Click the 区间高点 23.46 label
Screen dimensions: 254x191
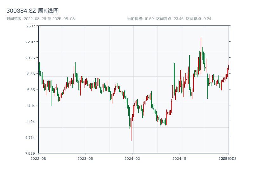tap(170, 19)
